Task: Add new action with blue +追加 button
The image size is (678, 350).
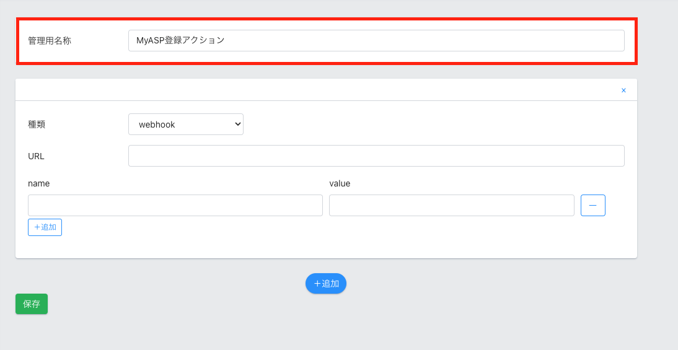Action: [326, 284]
